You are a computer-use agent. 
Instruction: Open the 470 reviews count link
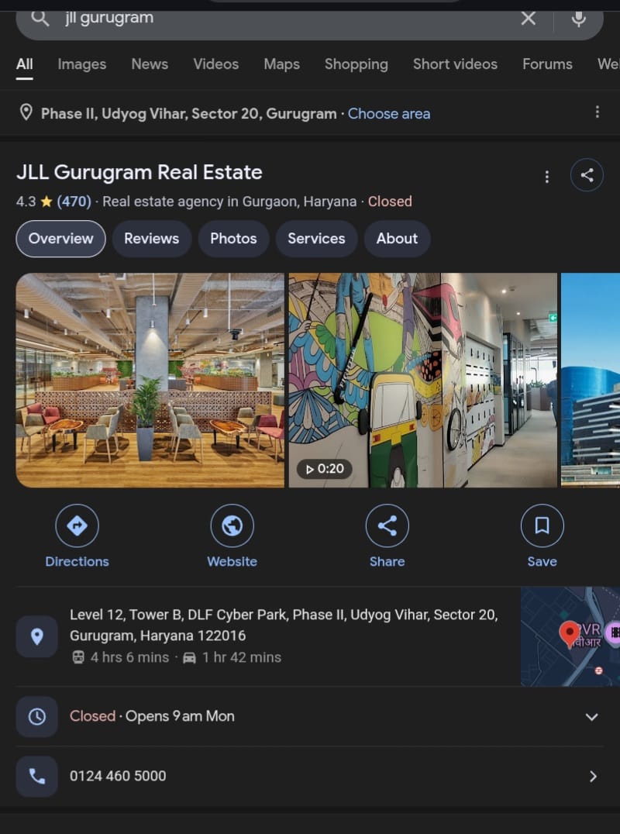pyautogui.click(x=74, y=202)
